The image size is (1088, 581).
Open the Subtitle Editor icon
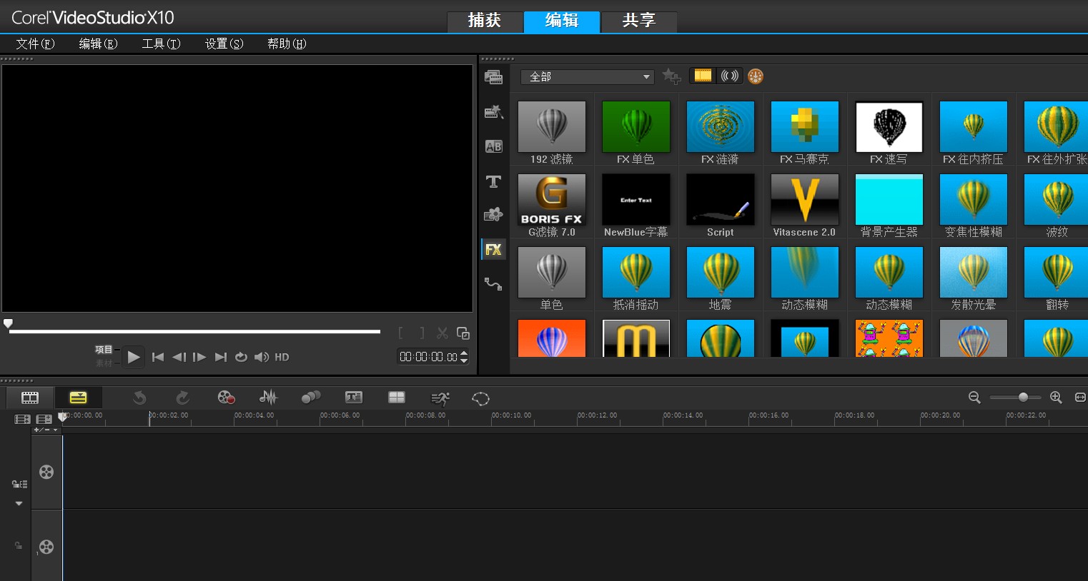click(354, 398)
